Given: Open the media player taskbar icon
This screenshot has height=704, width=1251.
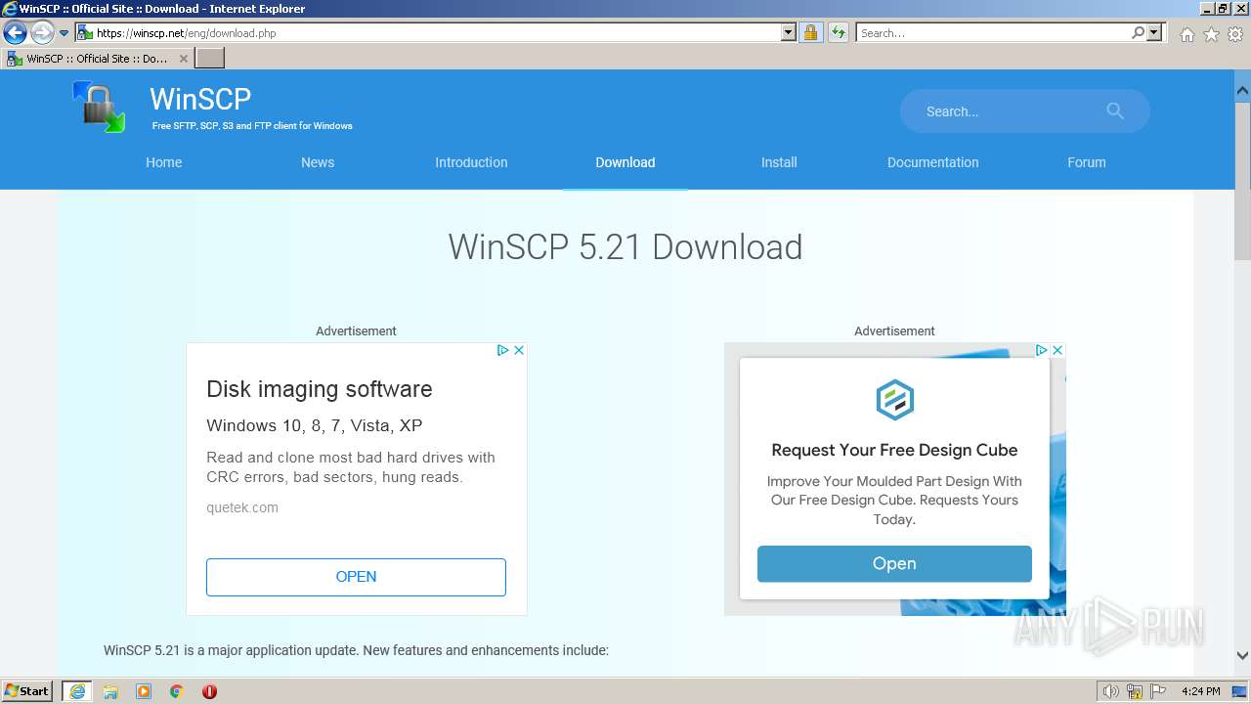Looking at the screenshot, I should click(144, 691).
